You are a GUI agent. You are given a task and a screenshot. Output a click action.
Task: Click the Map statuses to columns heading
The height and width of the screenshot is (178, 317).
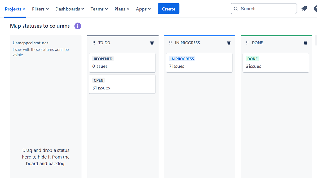pyautogui.click(x=40, y=26)
